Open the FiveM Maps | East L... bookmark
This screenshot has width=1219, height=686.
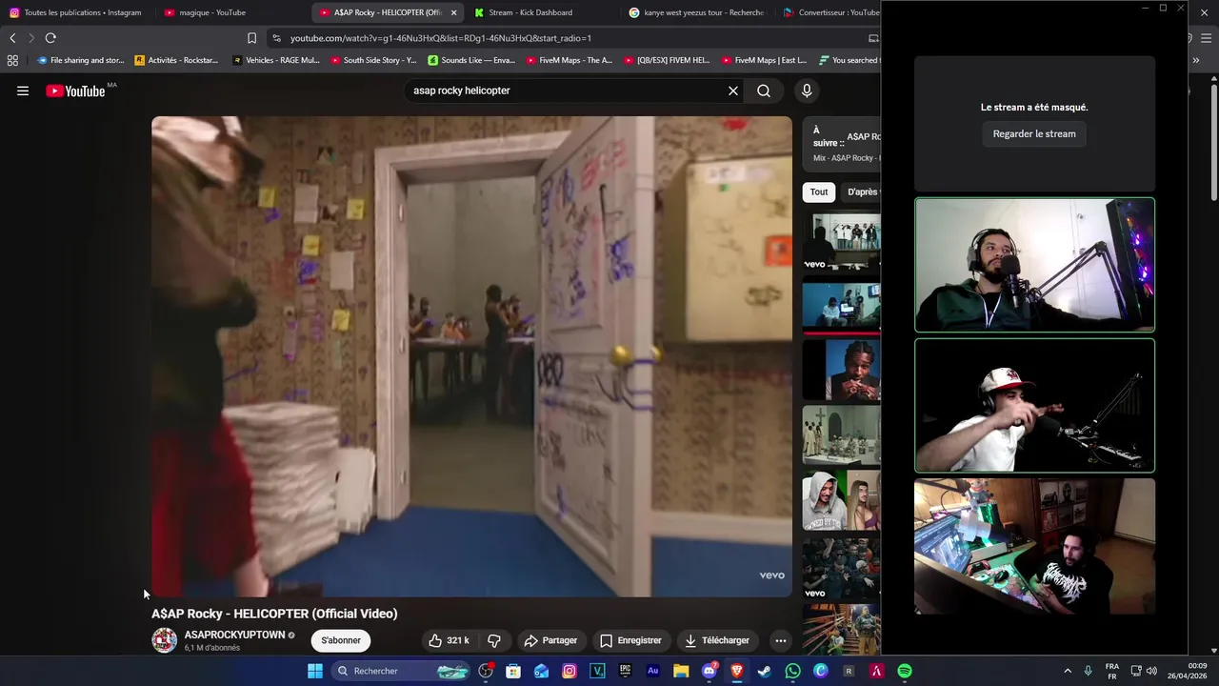pos(765,60)
